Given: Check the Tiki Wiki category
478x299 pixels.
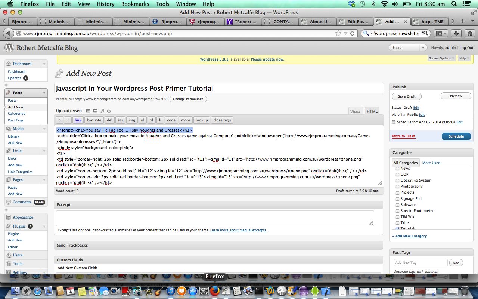Looking at the screenshot, I should (397, 217).
